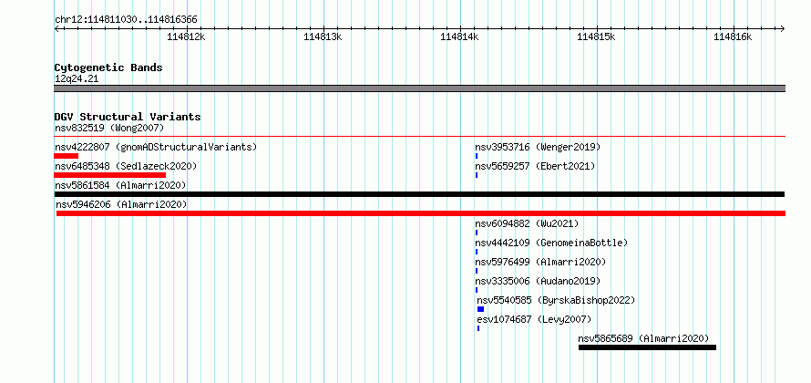Click the 114816k ruler tick label
This screenshot has width=811, height=383.
[733, 36]
